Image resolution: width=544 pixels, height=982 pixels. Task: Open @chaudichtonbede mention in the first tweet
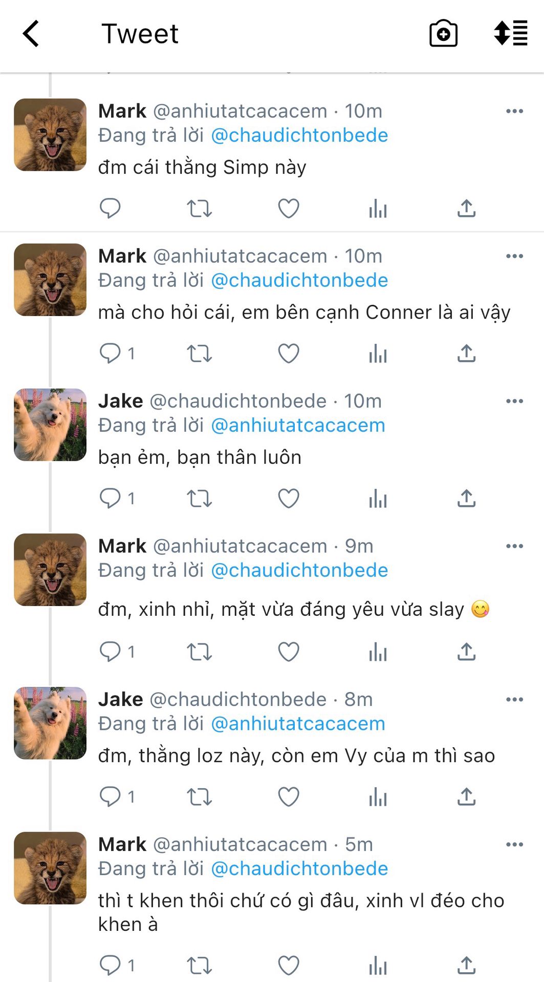[x=299, y=136]
